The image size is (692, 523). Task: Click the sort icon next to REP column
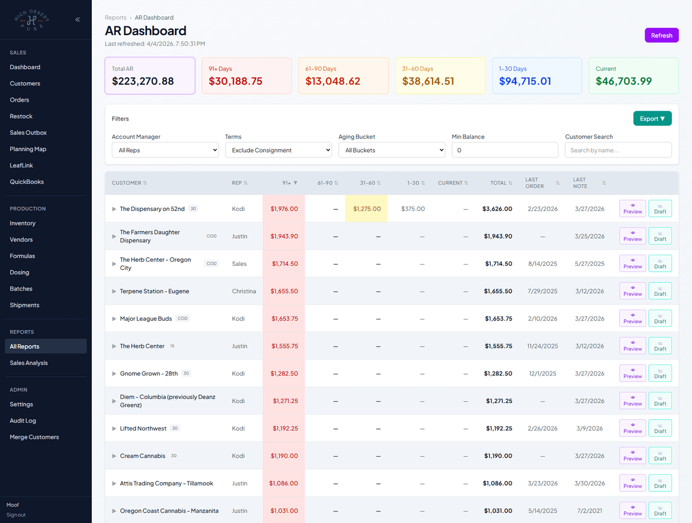(247, 183)
